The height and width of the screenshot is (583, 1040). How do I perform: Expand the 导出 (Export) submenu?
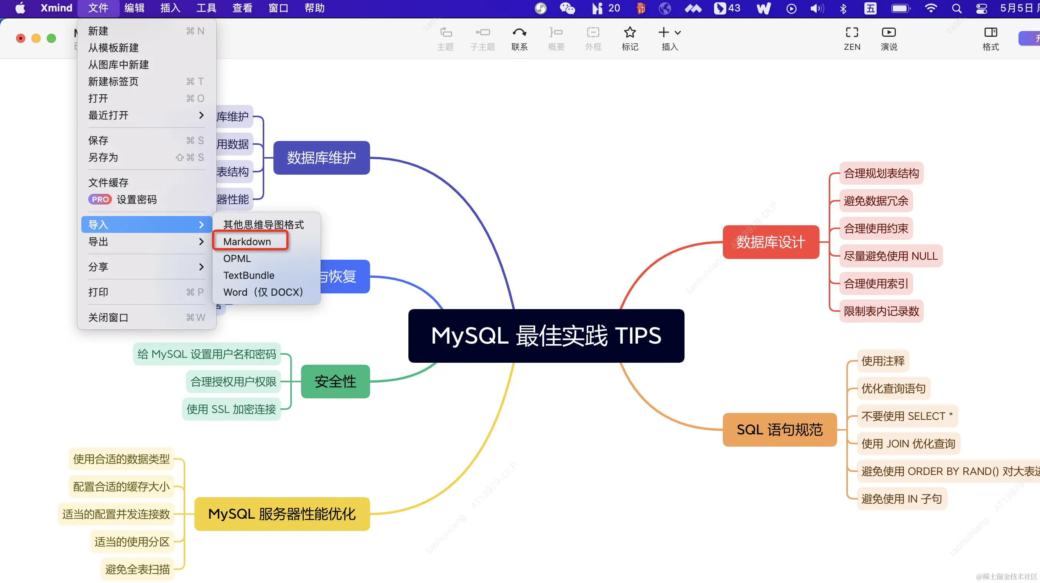point(146,241)
